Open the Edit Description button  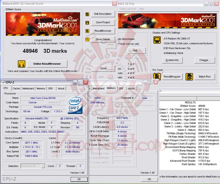pos(103,14)
